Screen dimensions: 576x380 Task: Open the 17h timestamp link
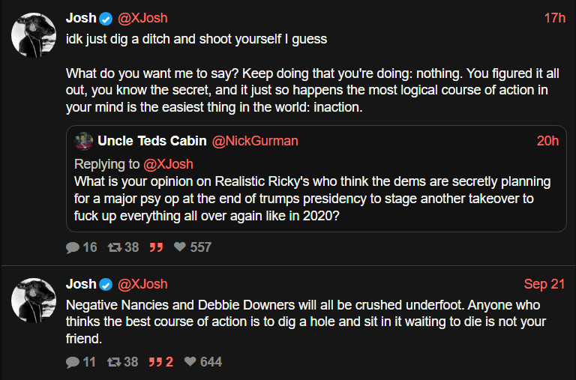click(x=554, y=18)
